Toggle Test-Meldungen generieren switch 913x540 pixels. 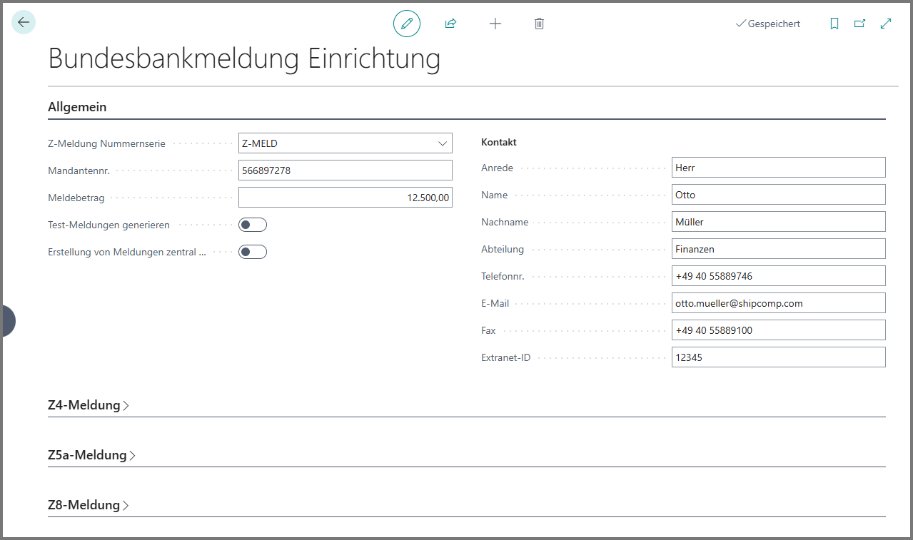tap(253, 225)
